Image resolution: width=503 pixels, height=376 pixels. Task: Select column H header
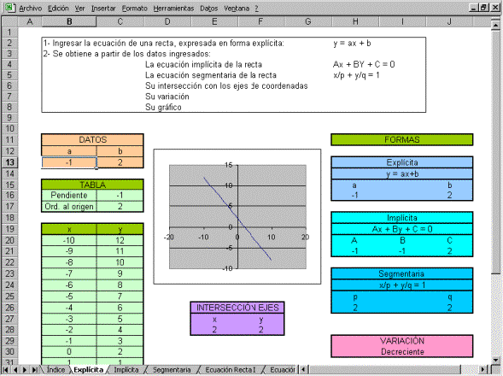point(355,21)
